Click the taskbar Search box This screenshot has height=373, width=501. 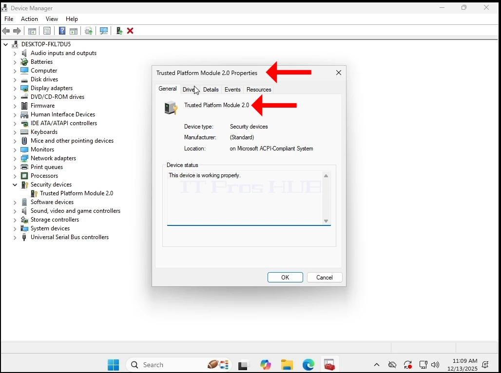pos(179,365)
